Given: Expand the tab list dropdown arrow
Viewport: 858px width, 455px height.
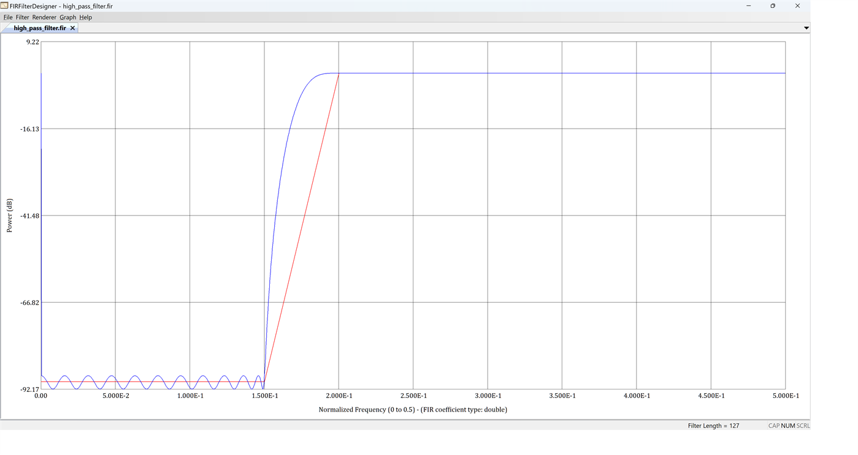Looking at the screenshot, I should tap(806, 28).
